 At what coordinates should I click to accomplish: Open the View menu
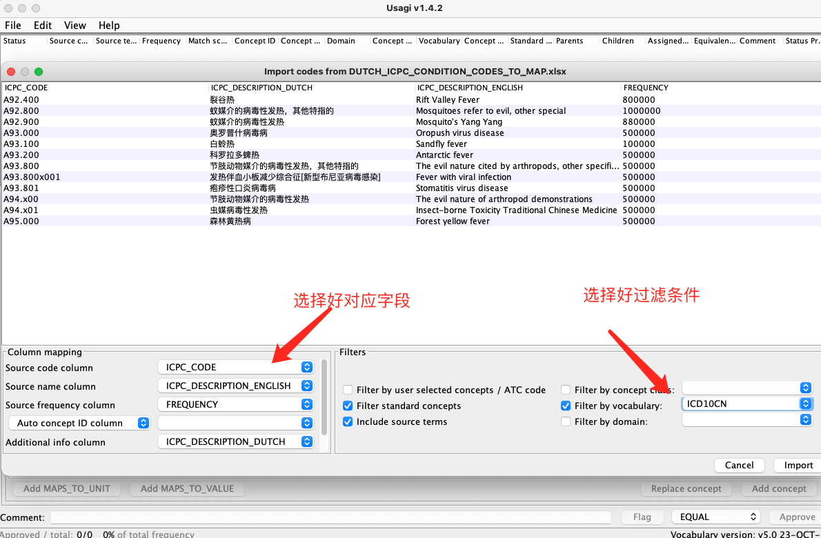point(75,25)
